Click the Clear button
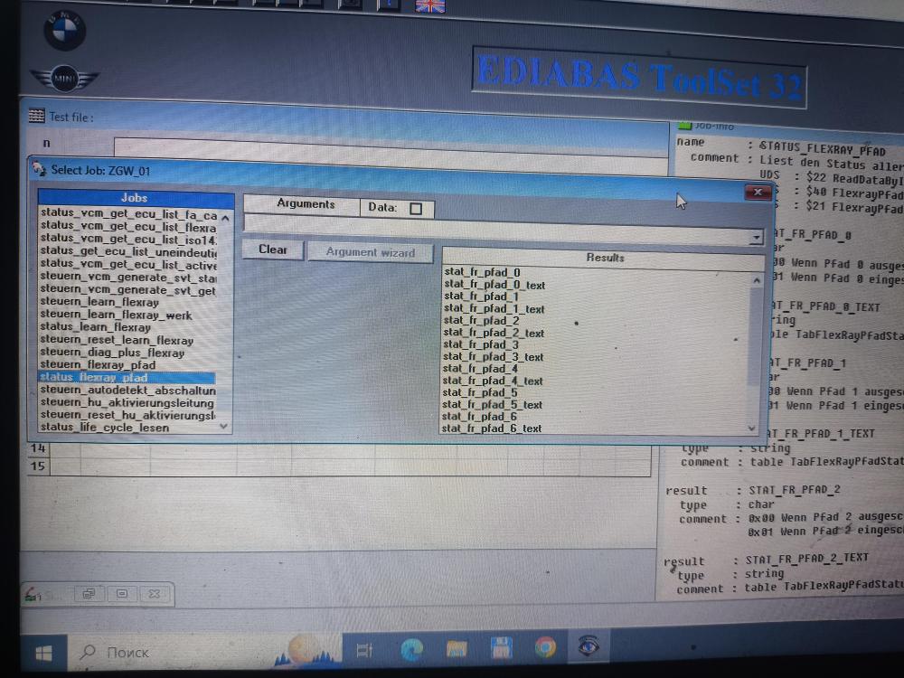The width and height of the screenshot is (904, 678). pos(273,250)
